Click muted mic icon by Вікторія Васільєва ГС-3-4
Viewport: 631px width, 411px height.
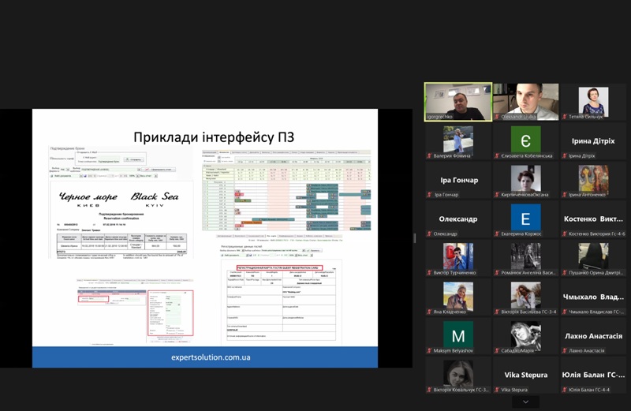coord(498,312)
